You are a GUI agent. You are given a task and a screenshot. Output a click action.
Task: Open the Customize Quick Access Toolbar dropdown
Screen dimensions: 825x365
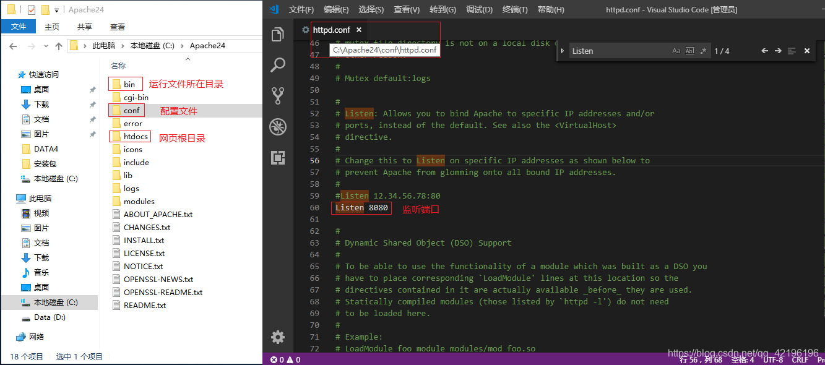(57, 10)
